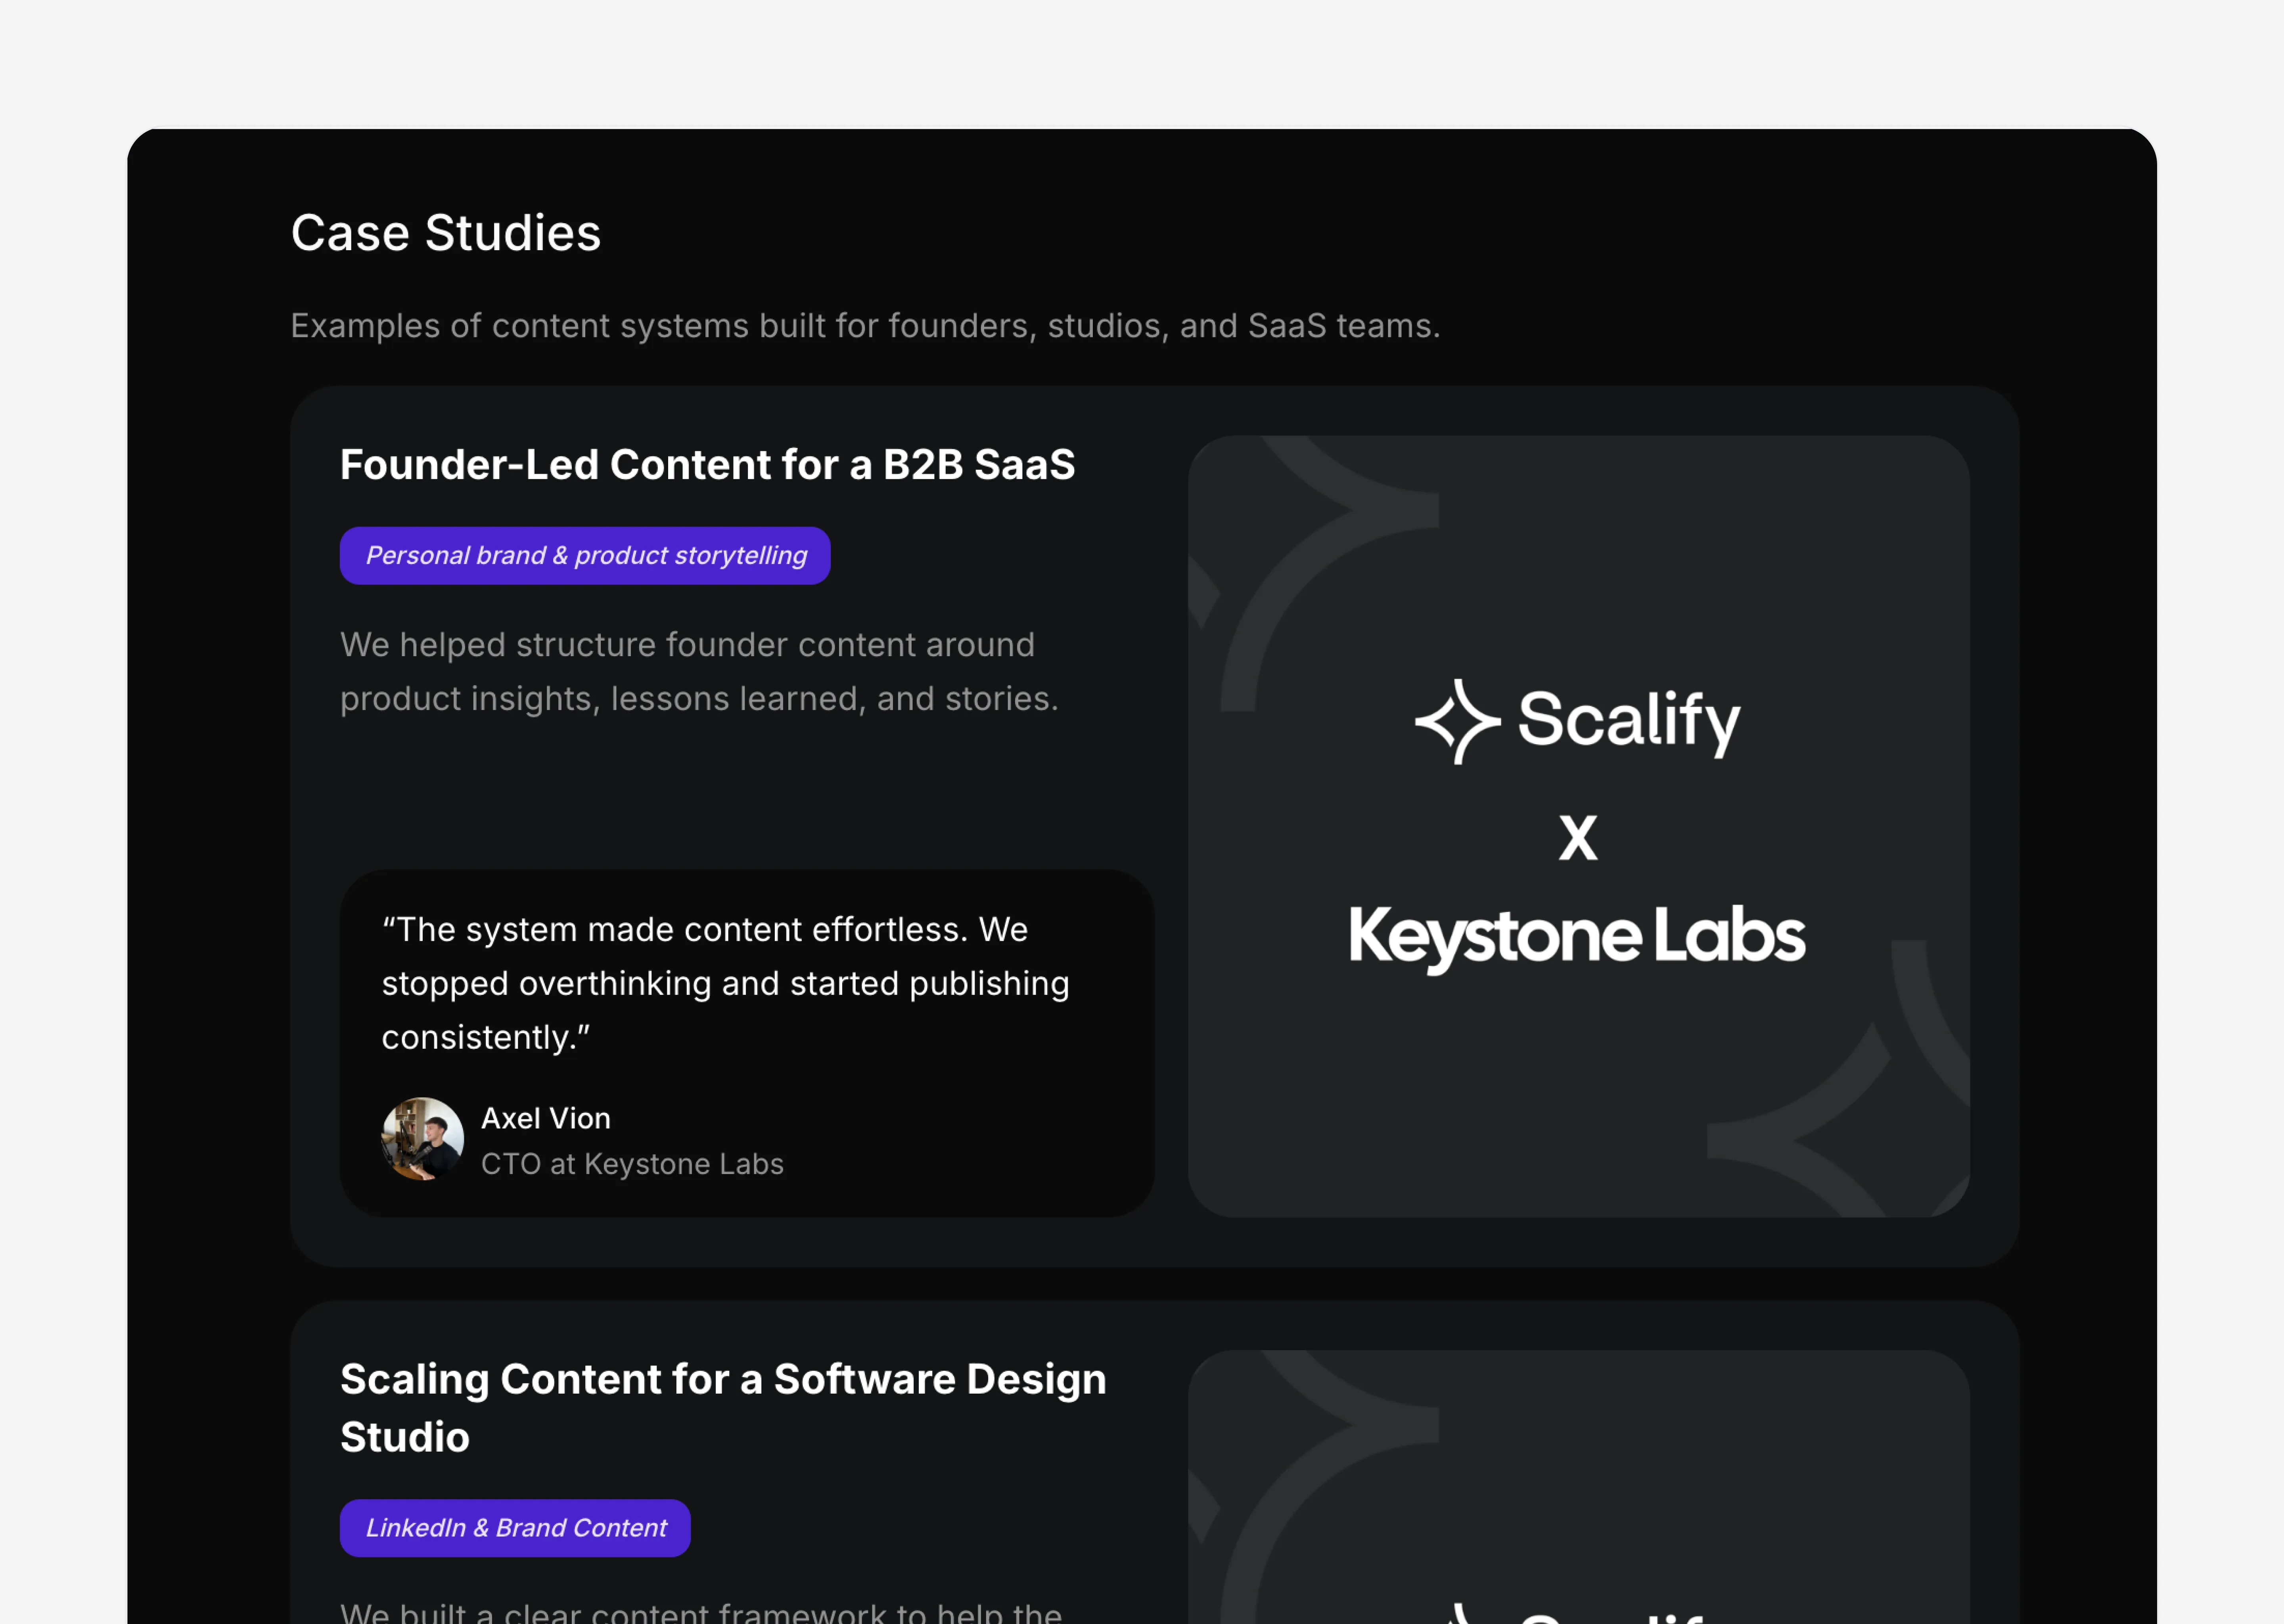Click the Axel Vion name text
Image resolution: width=2284 pixels, height=1624 pixels.
tap(546, 1118)
